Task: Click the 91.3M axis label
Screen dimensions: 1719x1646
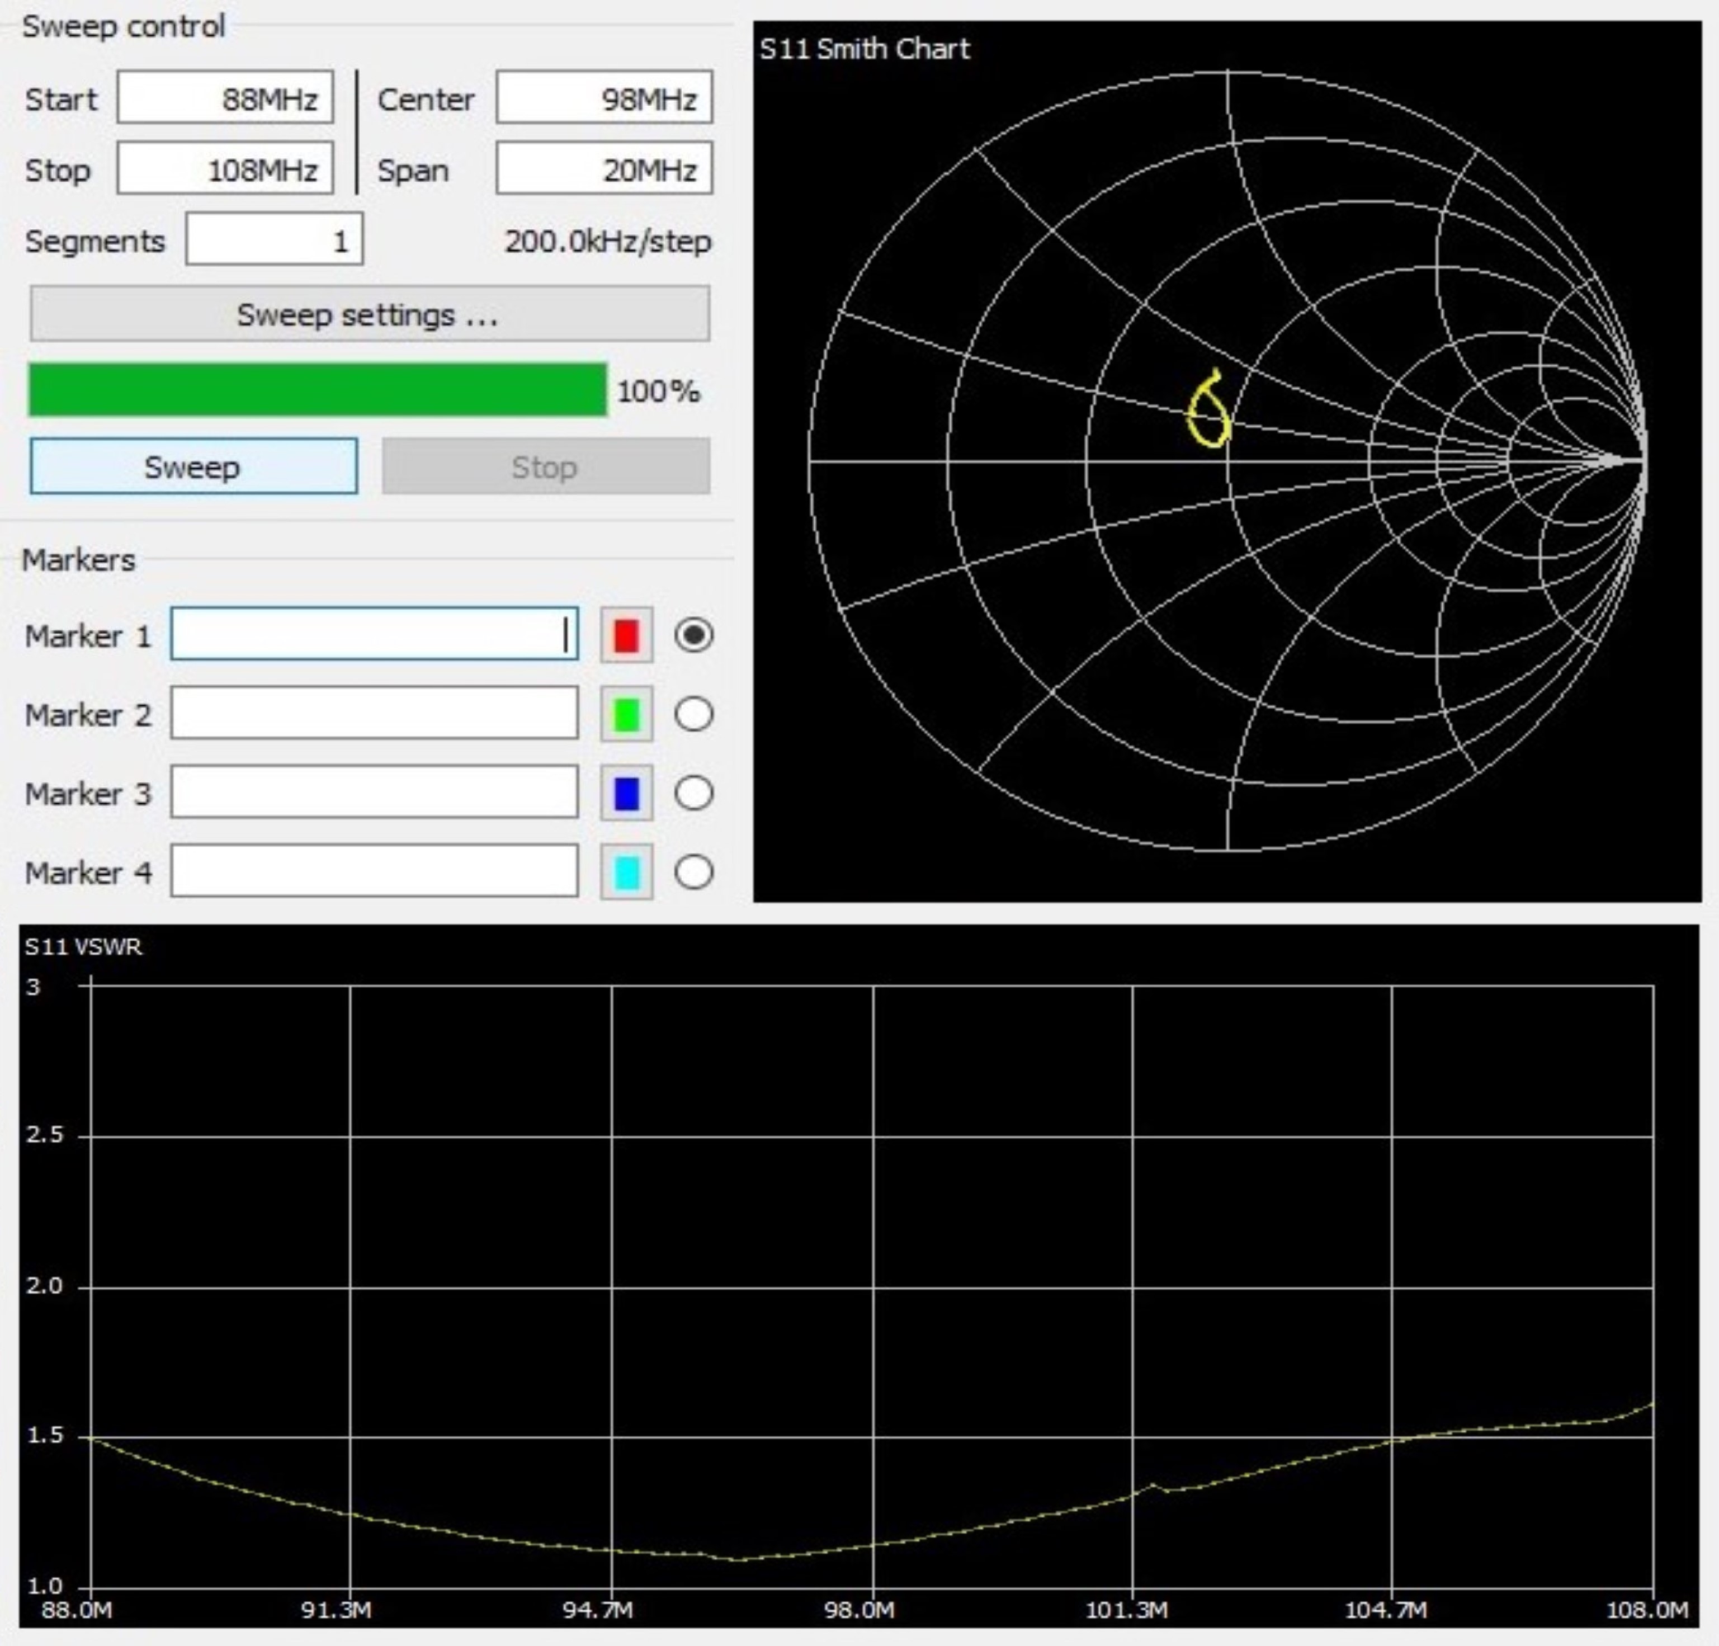Action: 336,1610
